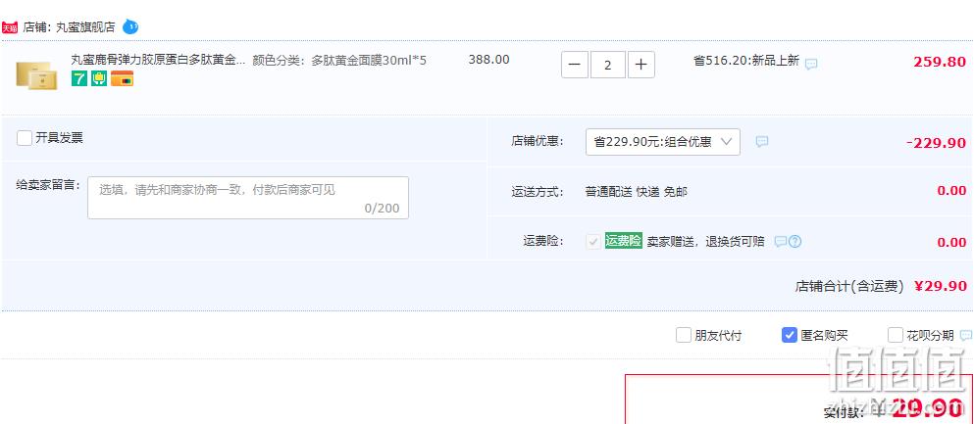Click the item subtotal 259.80
The width and height of the screenshot is (974, 424).
click(x=940, y=62)
